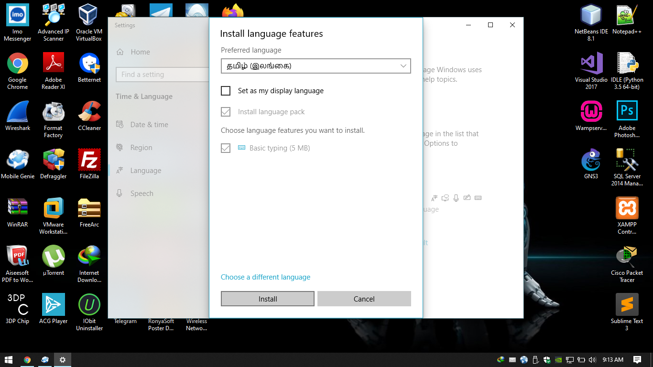Open the NVIDIA settings tray icon
Screen dimensions: 653x367
pos(557,359)
